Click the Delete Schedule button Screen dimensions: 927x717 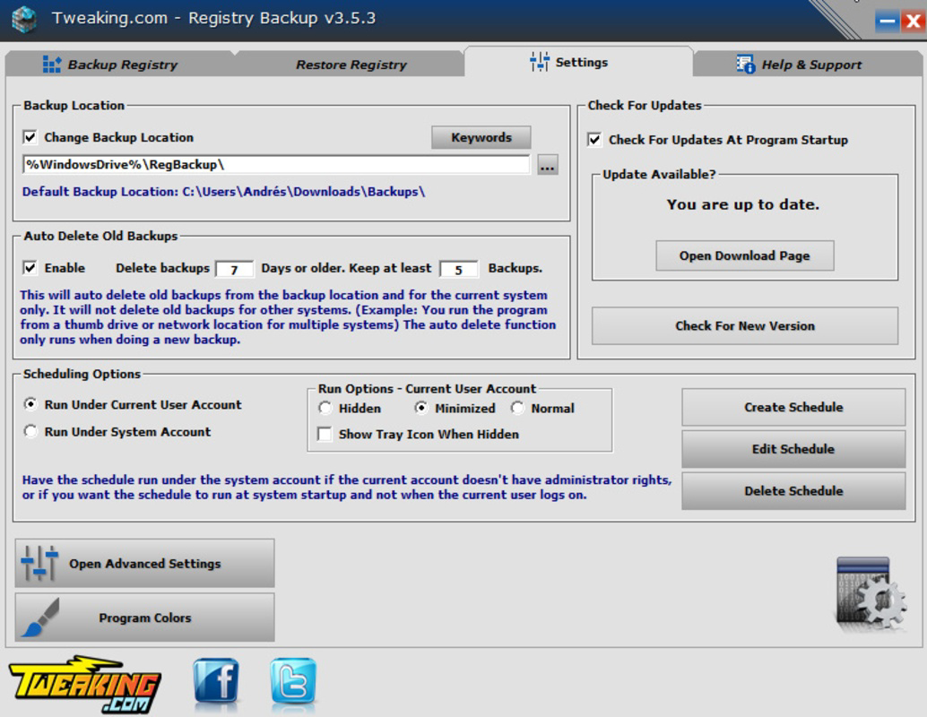(793, 490)
